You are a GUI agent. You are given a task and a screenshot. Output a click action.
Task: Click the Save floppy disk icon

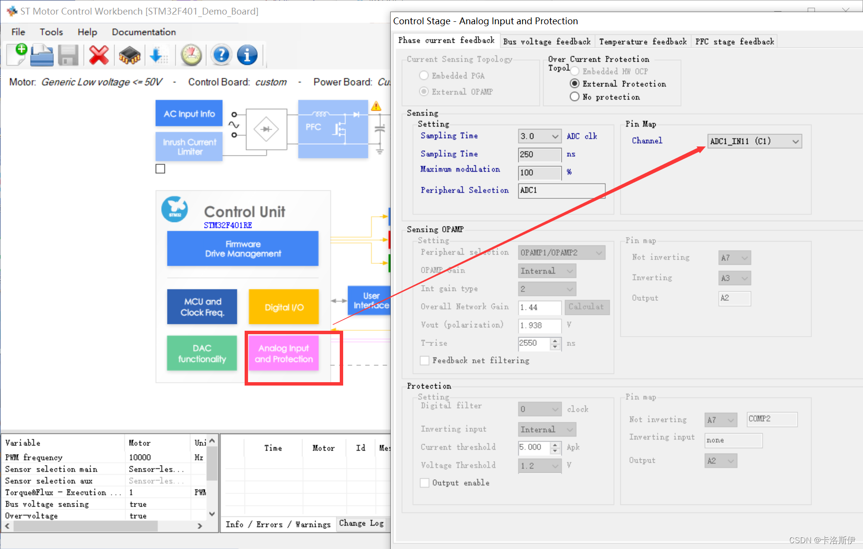(x=68, y=55)
